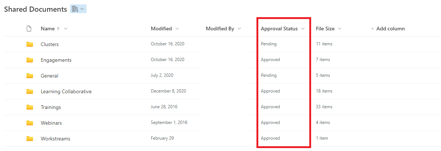Open the library view switcher icon
The image size is (441, 151).
[78, 9]
